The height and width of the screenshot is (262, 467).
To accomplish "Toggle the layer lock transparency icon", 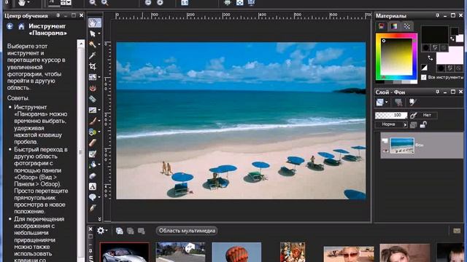I will 423,124.
